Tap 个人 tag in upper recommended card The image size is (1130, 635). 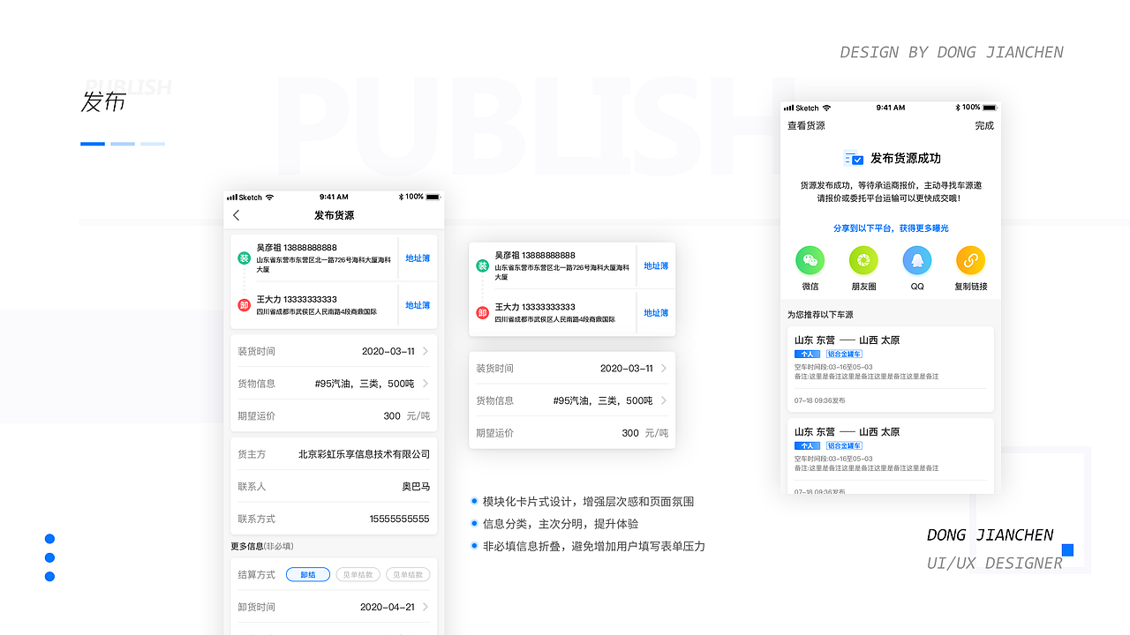[807, 354]
